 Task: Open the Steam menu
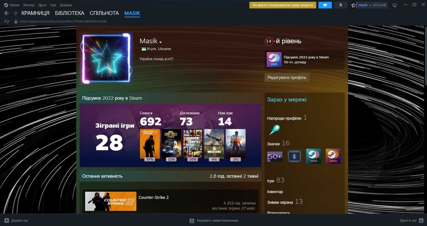tap(15, 5)
